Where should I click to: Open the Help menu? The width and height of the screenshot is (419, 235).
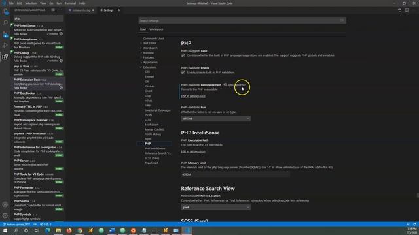(x=82, y=3)
